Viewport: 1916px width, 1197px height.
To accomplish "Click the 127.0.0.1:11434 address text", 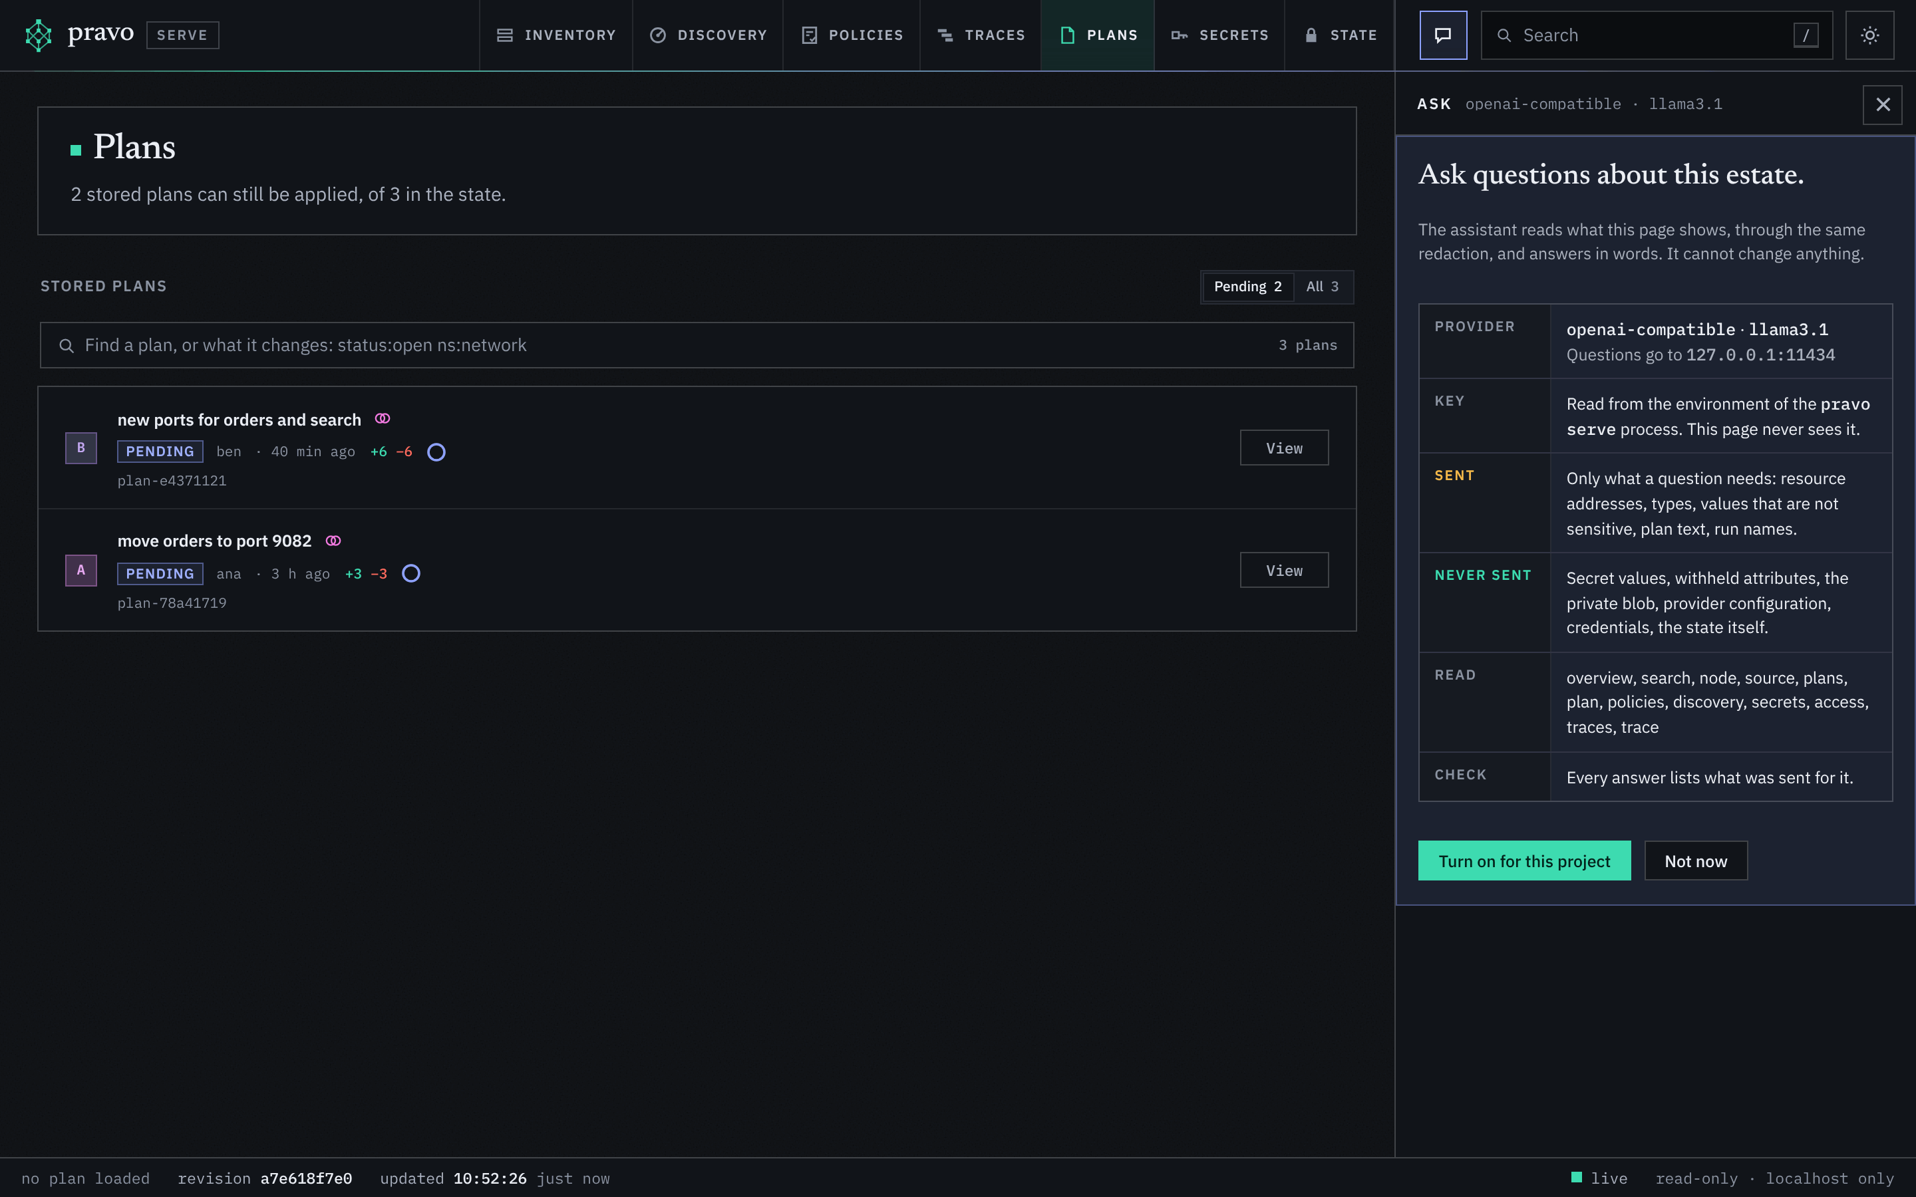I will pos(1761,354).
